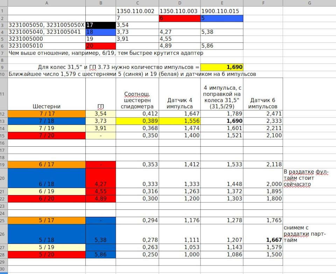Select column F header

click(x=263, y=3)
